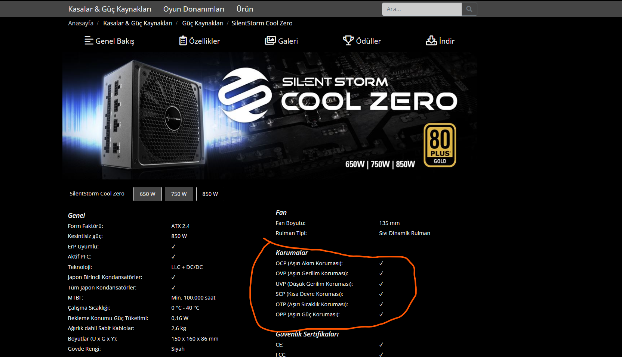Click the 2,6 kg value
This screenshot has height=357, width=622.
179,328
